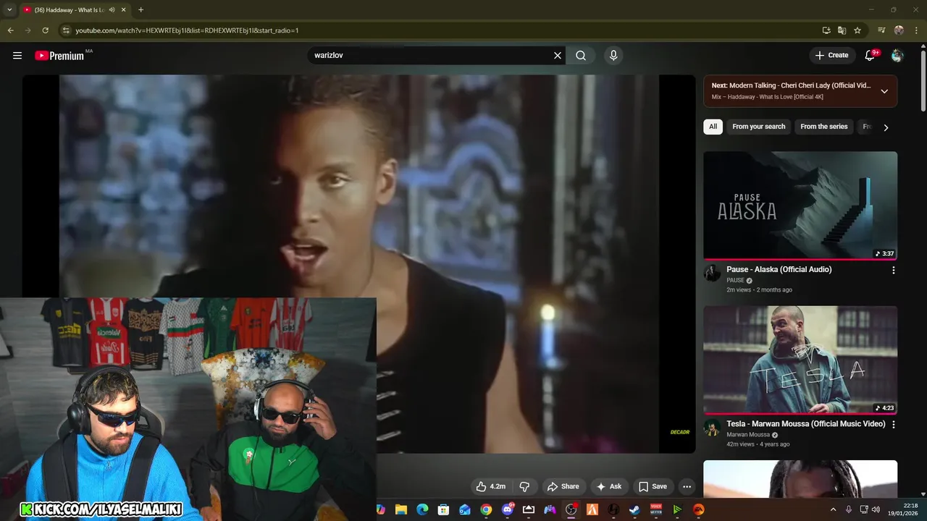
Task: Click the PAUSE channel avatar
Action: (x=713, y=273)
